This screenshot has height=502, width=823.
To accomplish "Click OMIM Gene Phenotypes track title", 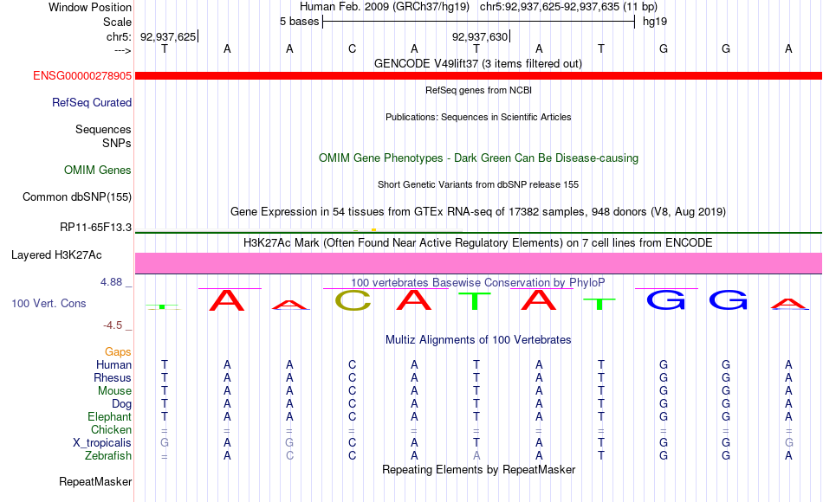I will point(478,158).
